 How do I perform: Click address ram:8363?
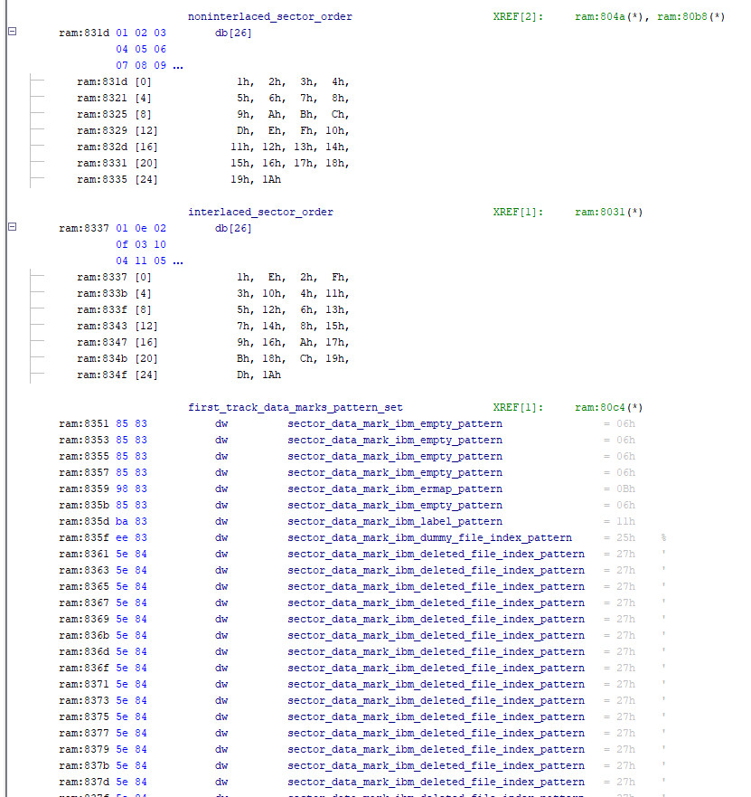click(84, 570)
